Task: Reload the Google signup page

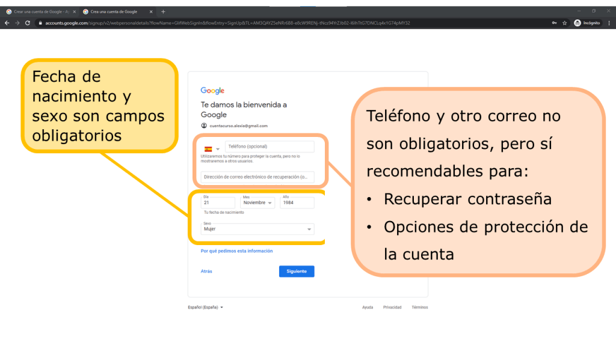Action: [28, 23]
